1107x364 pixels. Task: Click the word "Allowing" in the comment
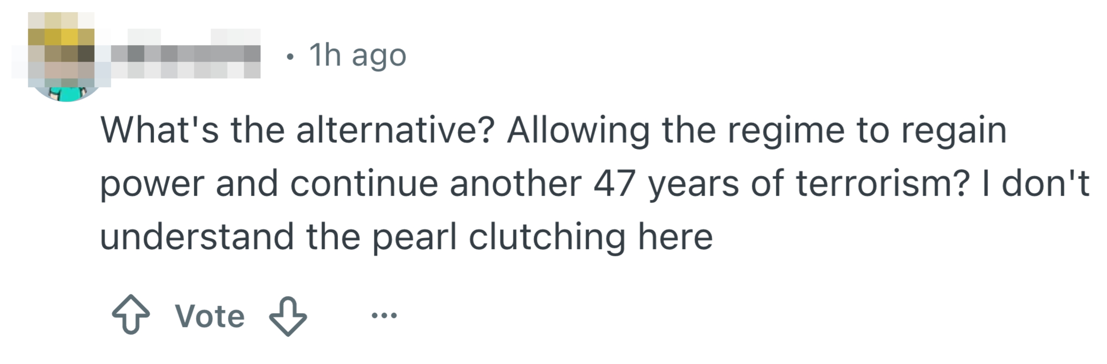tap(578, 131)
